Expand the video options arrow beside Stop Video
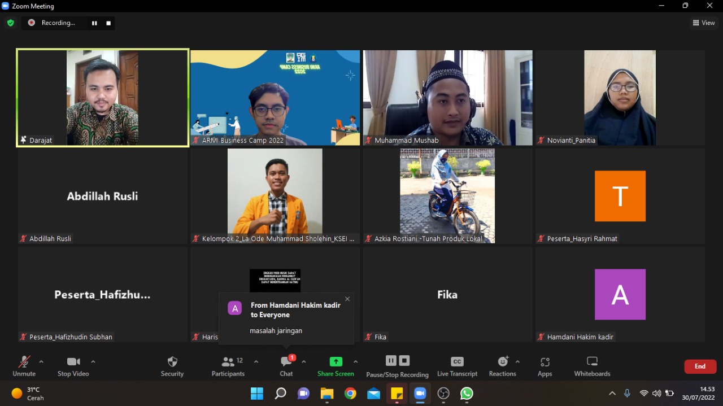Viewport: 723px width, 406px height. point(93,361)
